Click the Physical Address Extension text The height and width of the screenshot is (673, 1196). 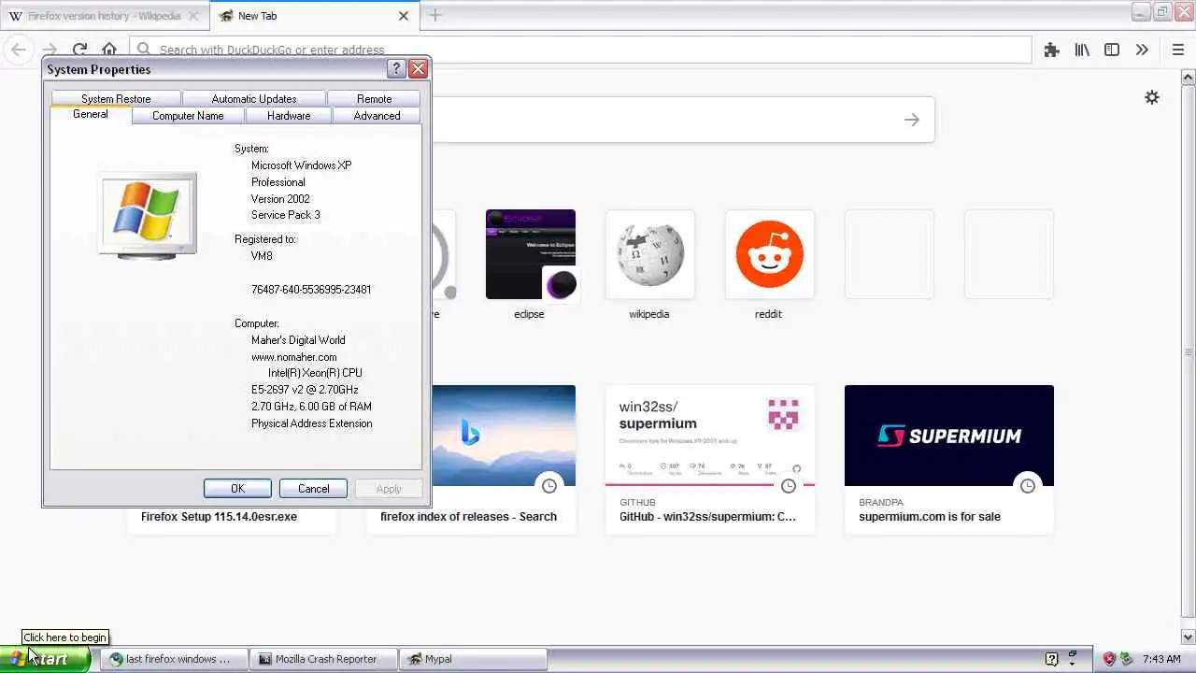pyautogui.click(x=311, y=423)
